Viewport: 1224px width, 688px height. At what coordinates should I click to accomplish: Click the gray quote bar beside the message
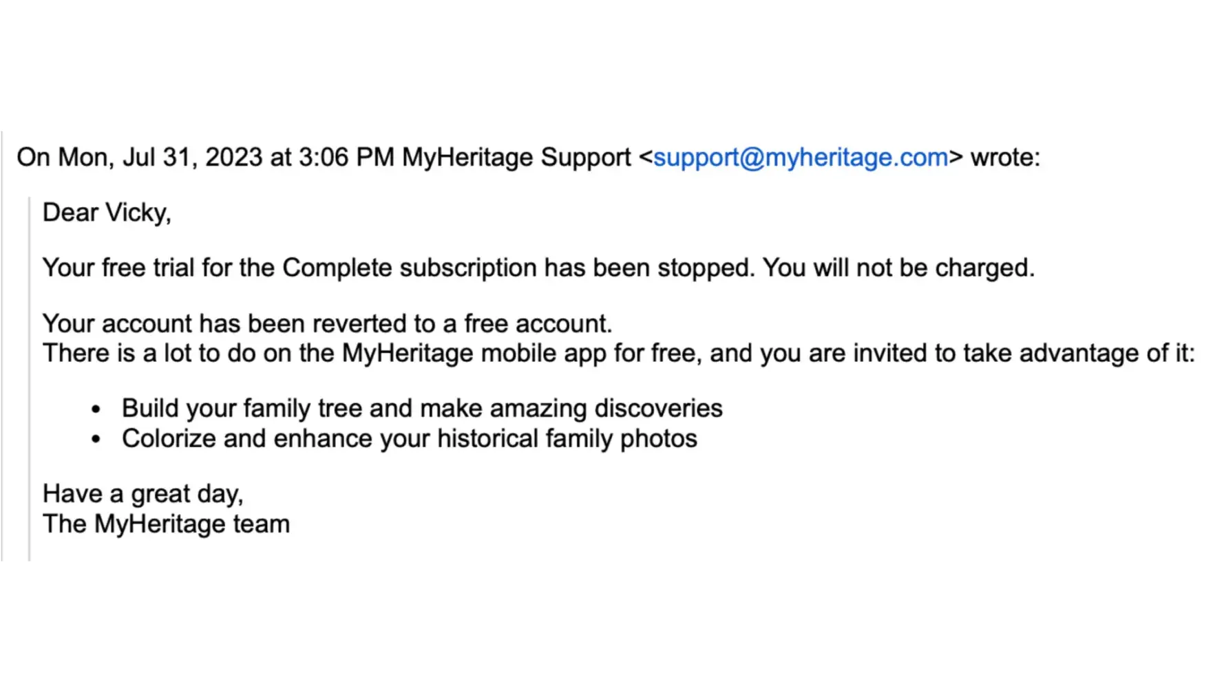29,378
